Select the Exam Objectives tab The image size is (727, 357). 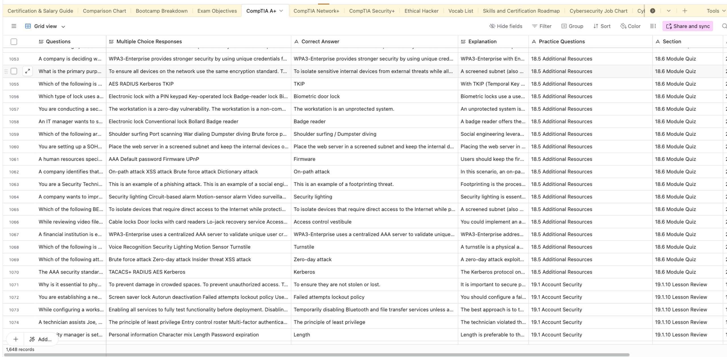(217, 11)
